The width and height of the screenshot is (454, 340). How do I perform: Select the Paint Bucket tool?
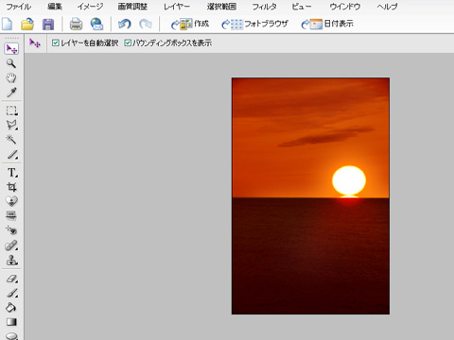point(11,307)
